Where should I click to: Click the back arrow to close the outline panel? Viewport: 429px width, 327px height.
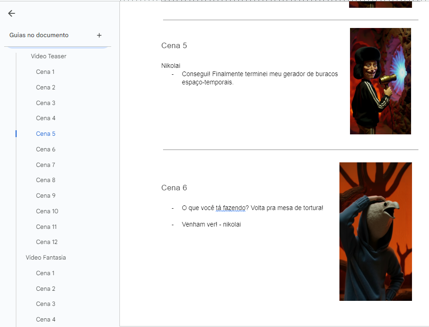(11, 13)
